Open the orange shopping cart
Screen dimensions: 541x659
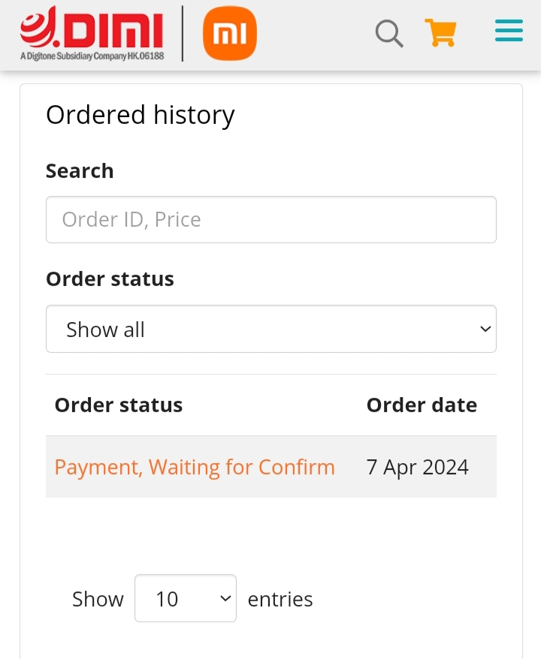440,33
